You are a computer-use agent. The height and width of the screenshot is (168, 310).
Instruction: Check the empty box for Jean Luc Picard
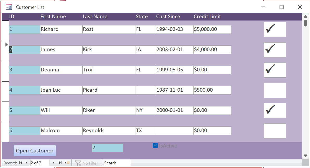tap(275, 90)
